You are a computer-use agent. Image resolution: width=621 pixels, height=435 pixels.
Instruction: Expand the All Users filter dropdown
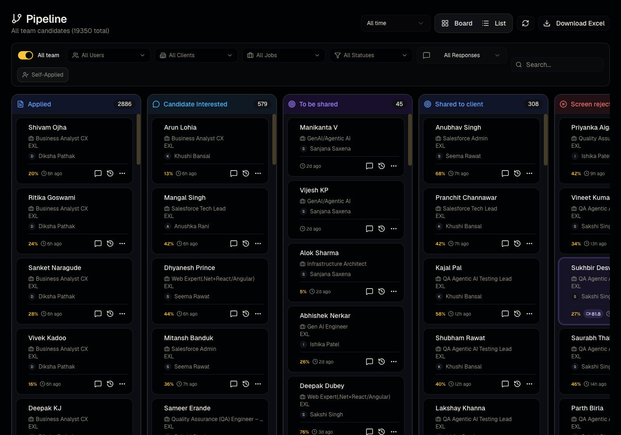click(x=109, y=55)
